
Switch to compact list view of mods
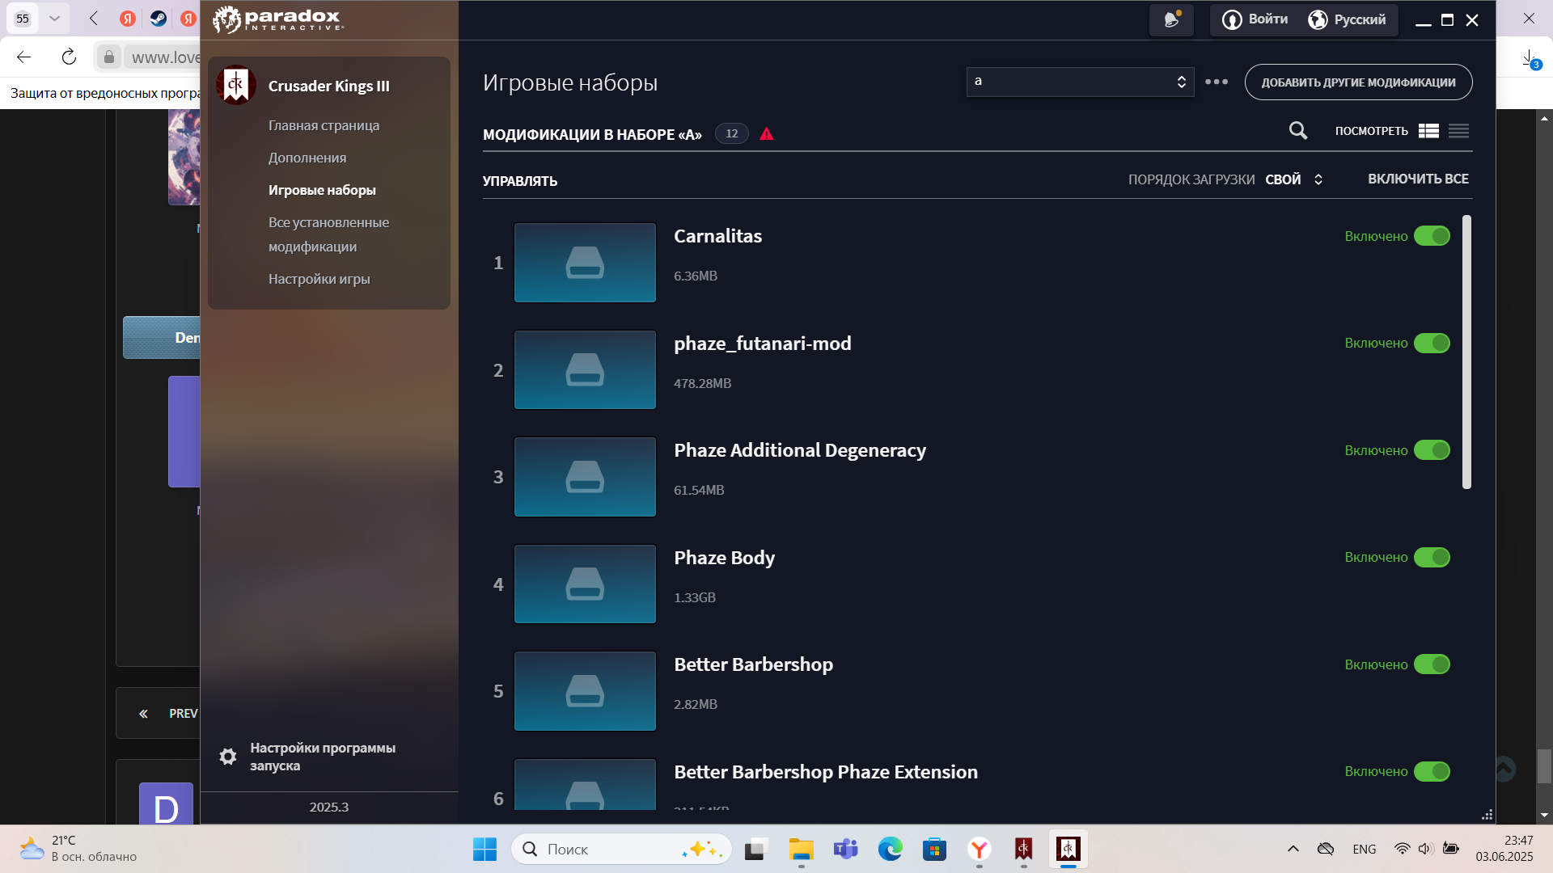click(1458, 130)
